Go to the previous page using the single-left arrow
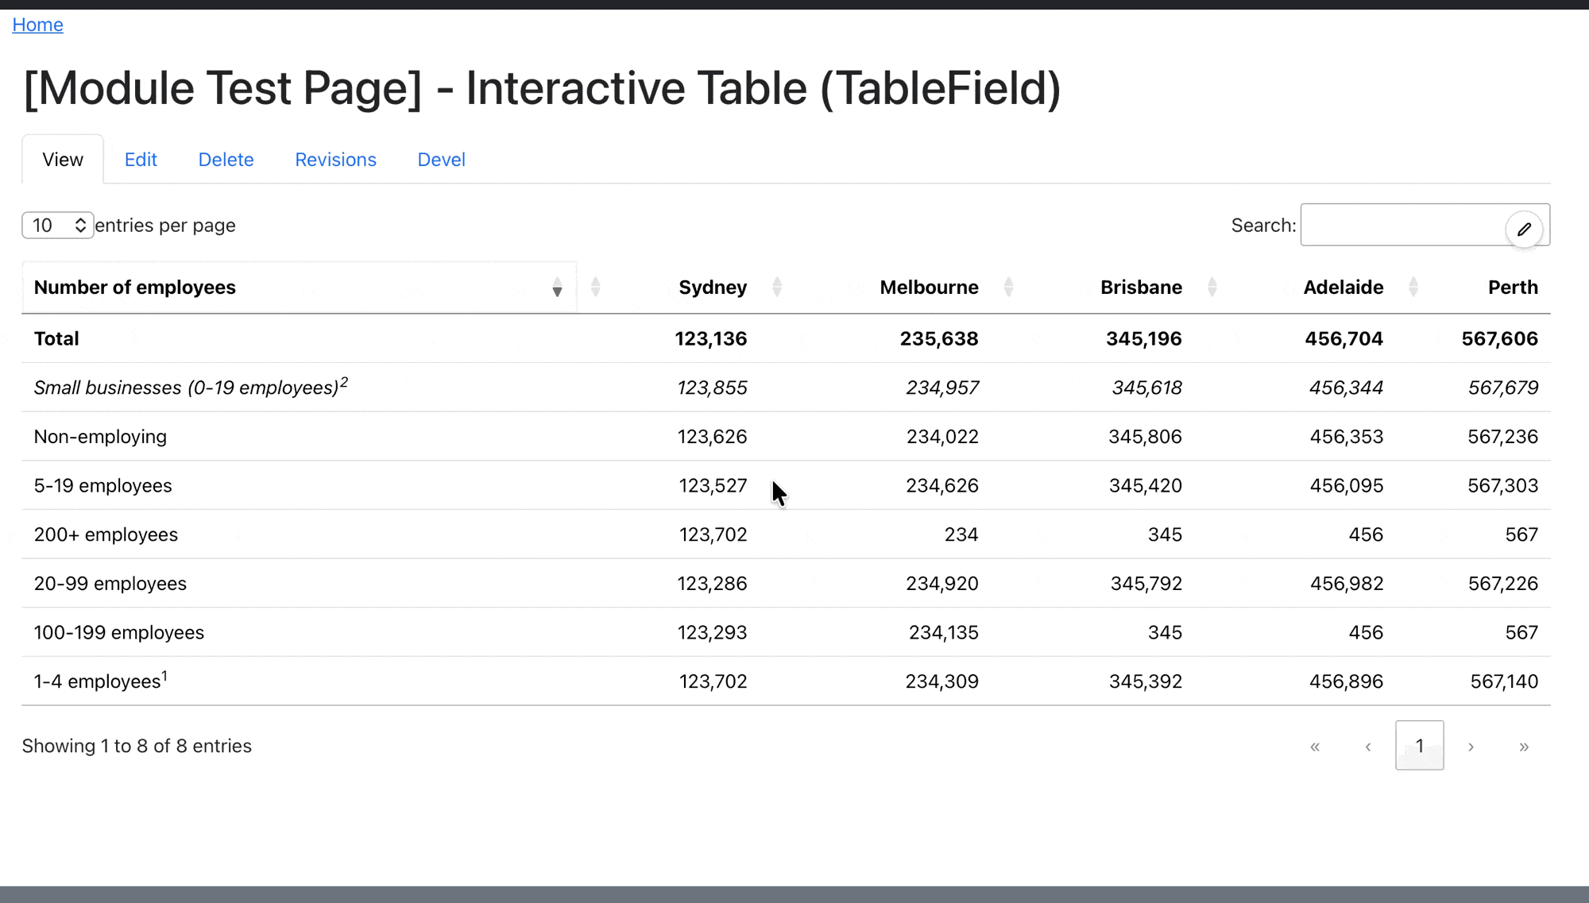This screenshot has width=1589, height=903. (x=1367, y=747)
